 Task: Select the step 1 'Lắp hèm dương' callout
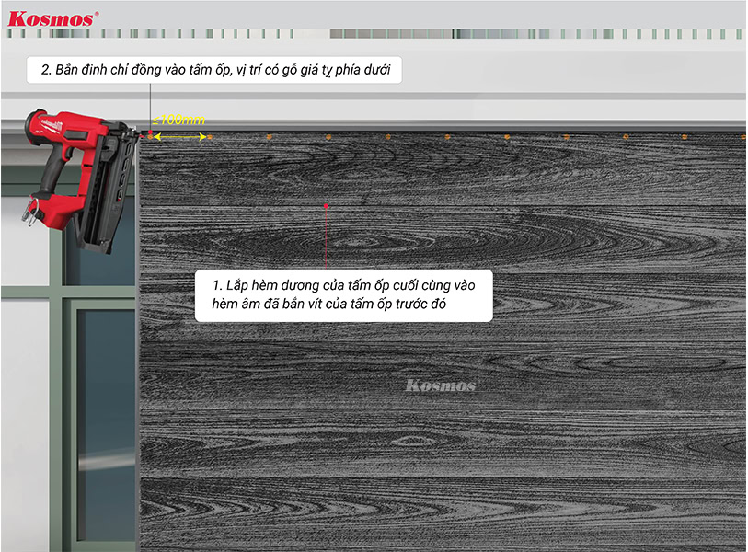click(x=343, y=294)
